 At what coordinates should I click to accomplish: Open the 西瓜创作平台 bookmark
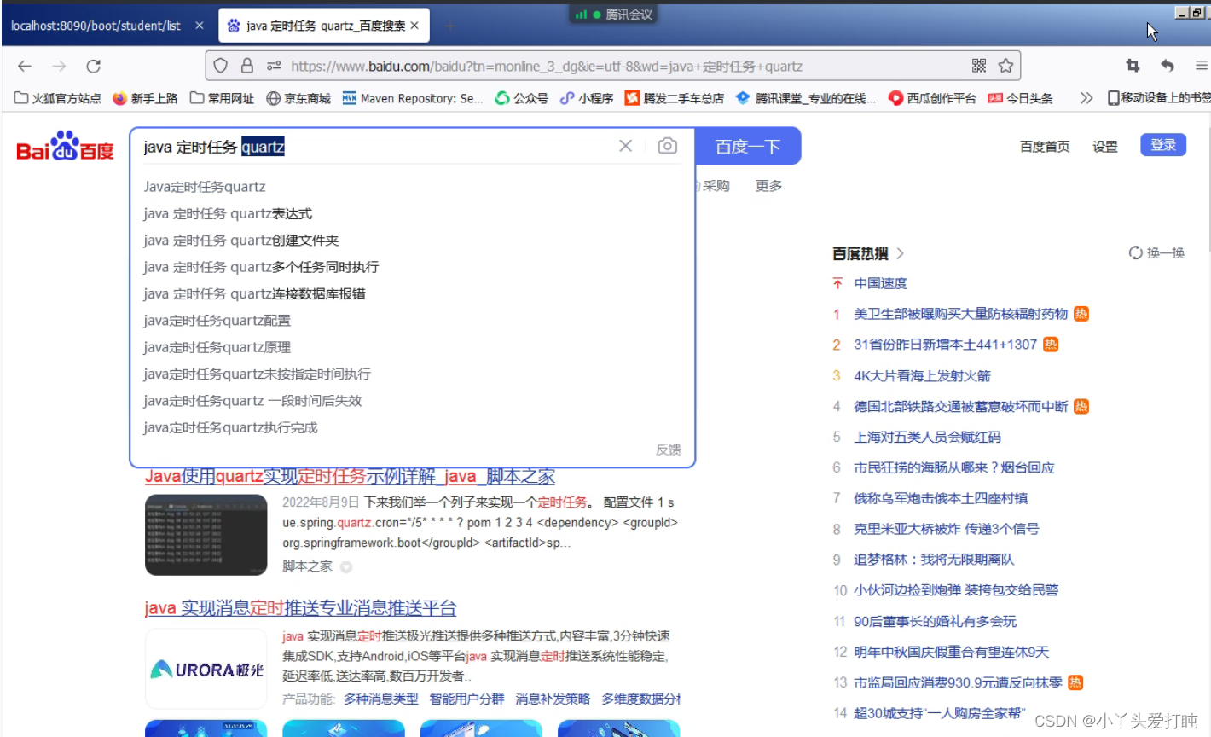tap(932, 98)
